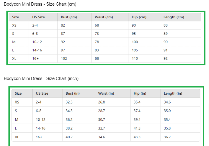Click the 'Length (cm)' column header
Image resolution: width=209 pixels, height=146 pixels.
pos(174,17)
